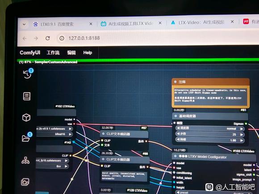This screenshot has height=194, width=259.
Task: Close the LTX0.9.1 Baidu search tab
Action: pos(91,24)
